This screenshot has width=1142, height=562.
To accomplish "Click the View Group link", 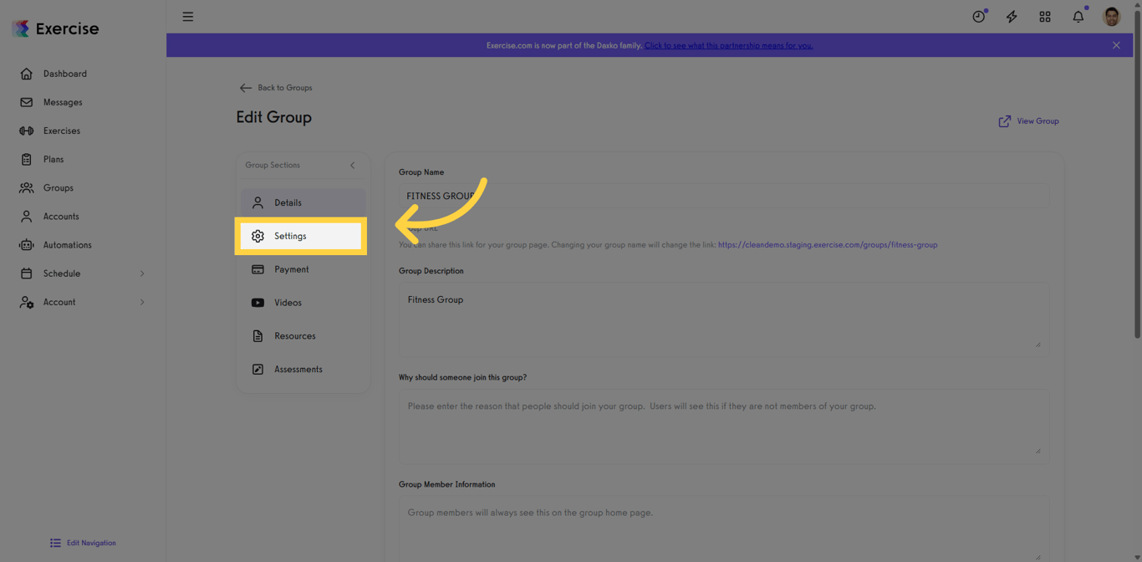I will click(1028, 120).
